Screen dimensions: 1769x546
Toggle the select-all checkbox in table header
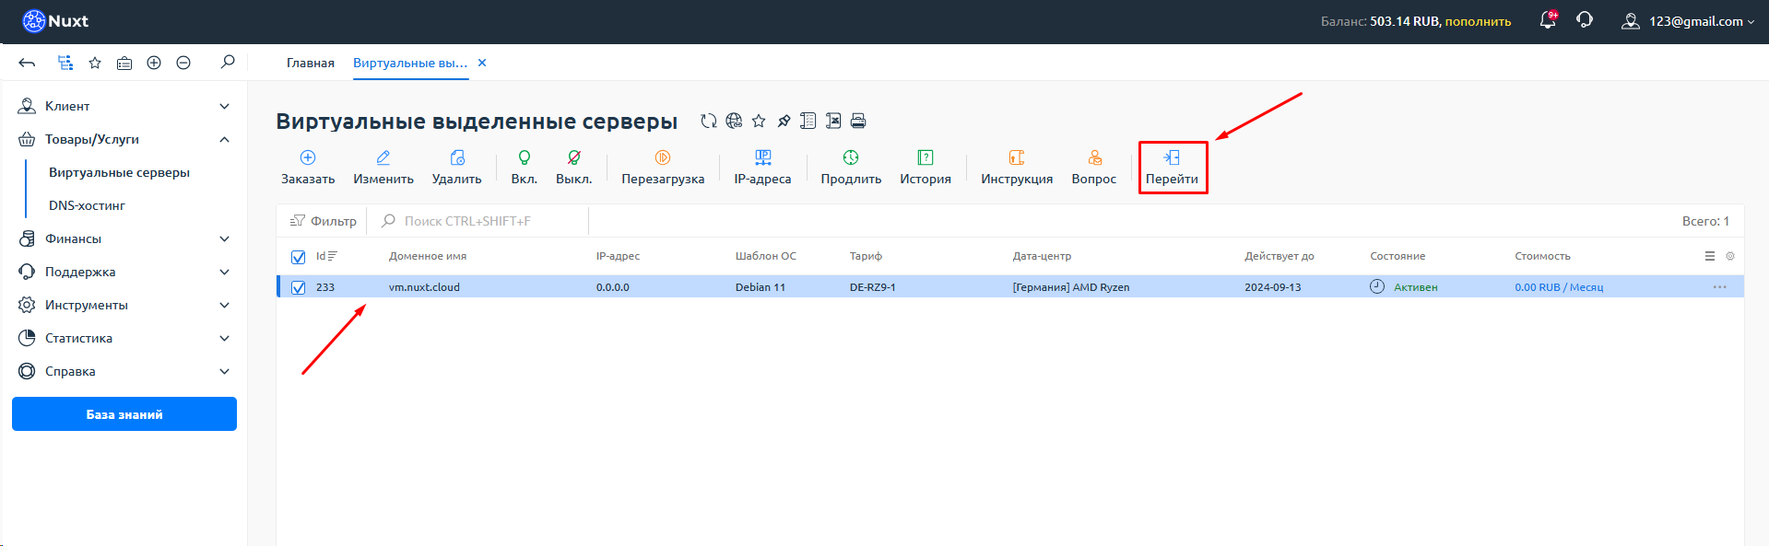[299, 257]
